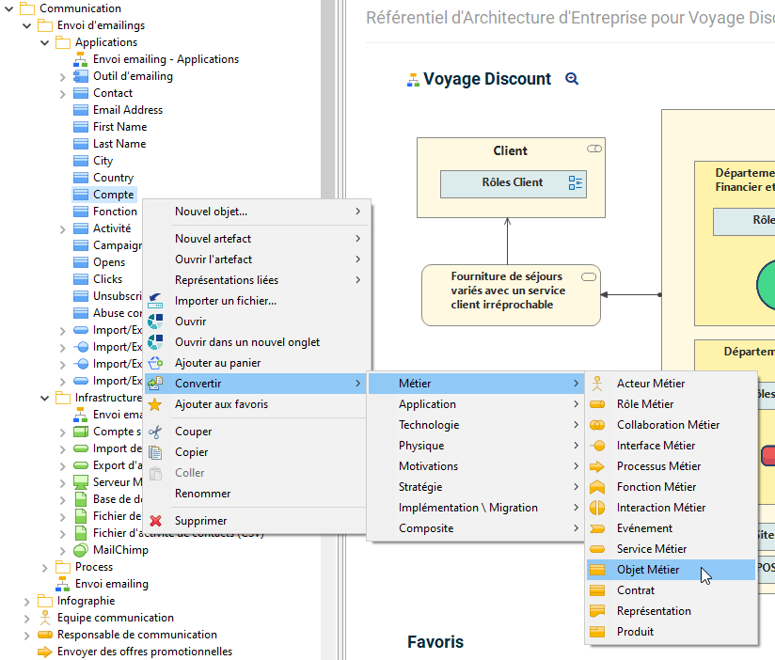Open Implémentation \ Migration submenu

pos(476,508)
